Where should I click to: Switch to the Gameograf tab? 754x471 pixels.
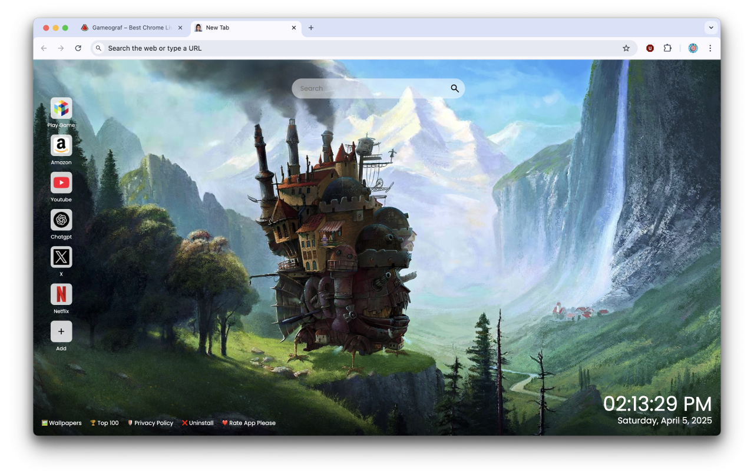coord(130,27)
